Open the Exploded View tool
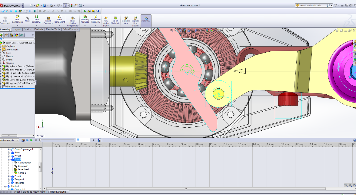 pyautogui.click(x=126, y=18)
